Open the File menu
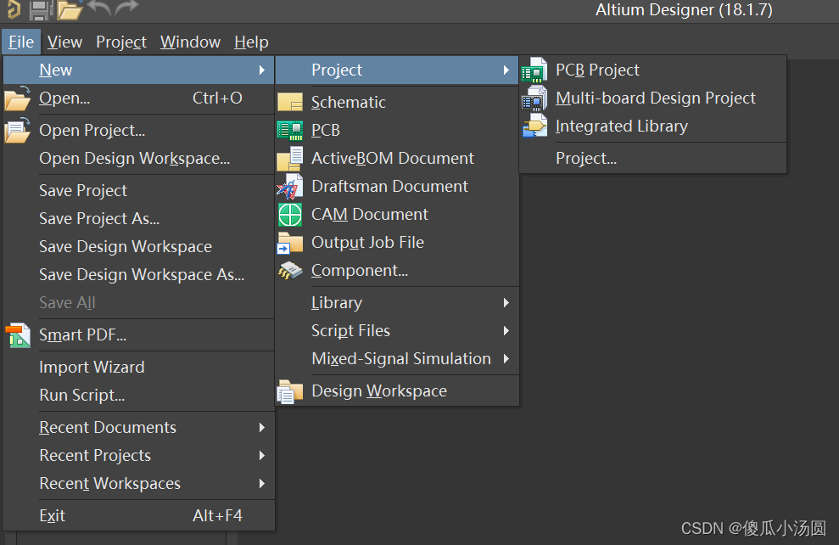This screenshot has height=545, width=839. pyautogui.click(x=21, y=42)
